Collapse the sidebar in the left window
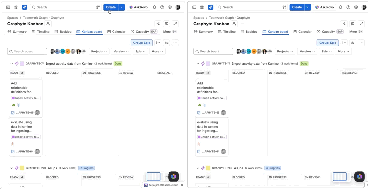 (x=8, y=7)
